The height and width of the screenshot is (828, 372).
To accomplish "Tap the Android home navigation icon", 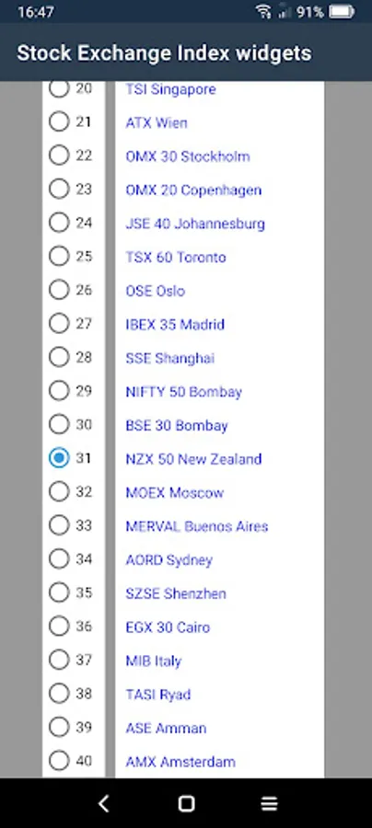I will click(186, 804).
